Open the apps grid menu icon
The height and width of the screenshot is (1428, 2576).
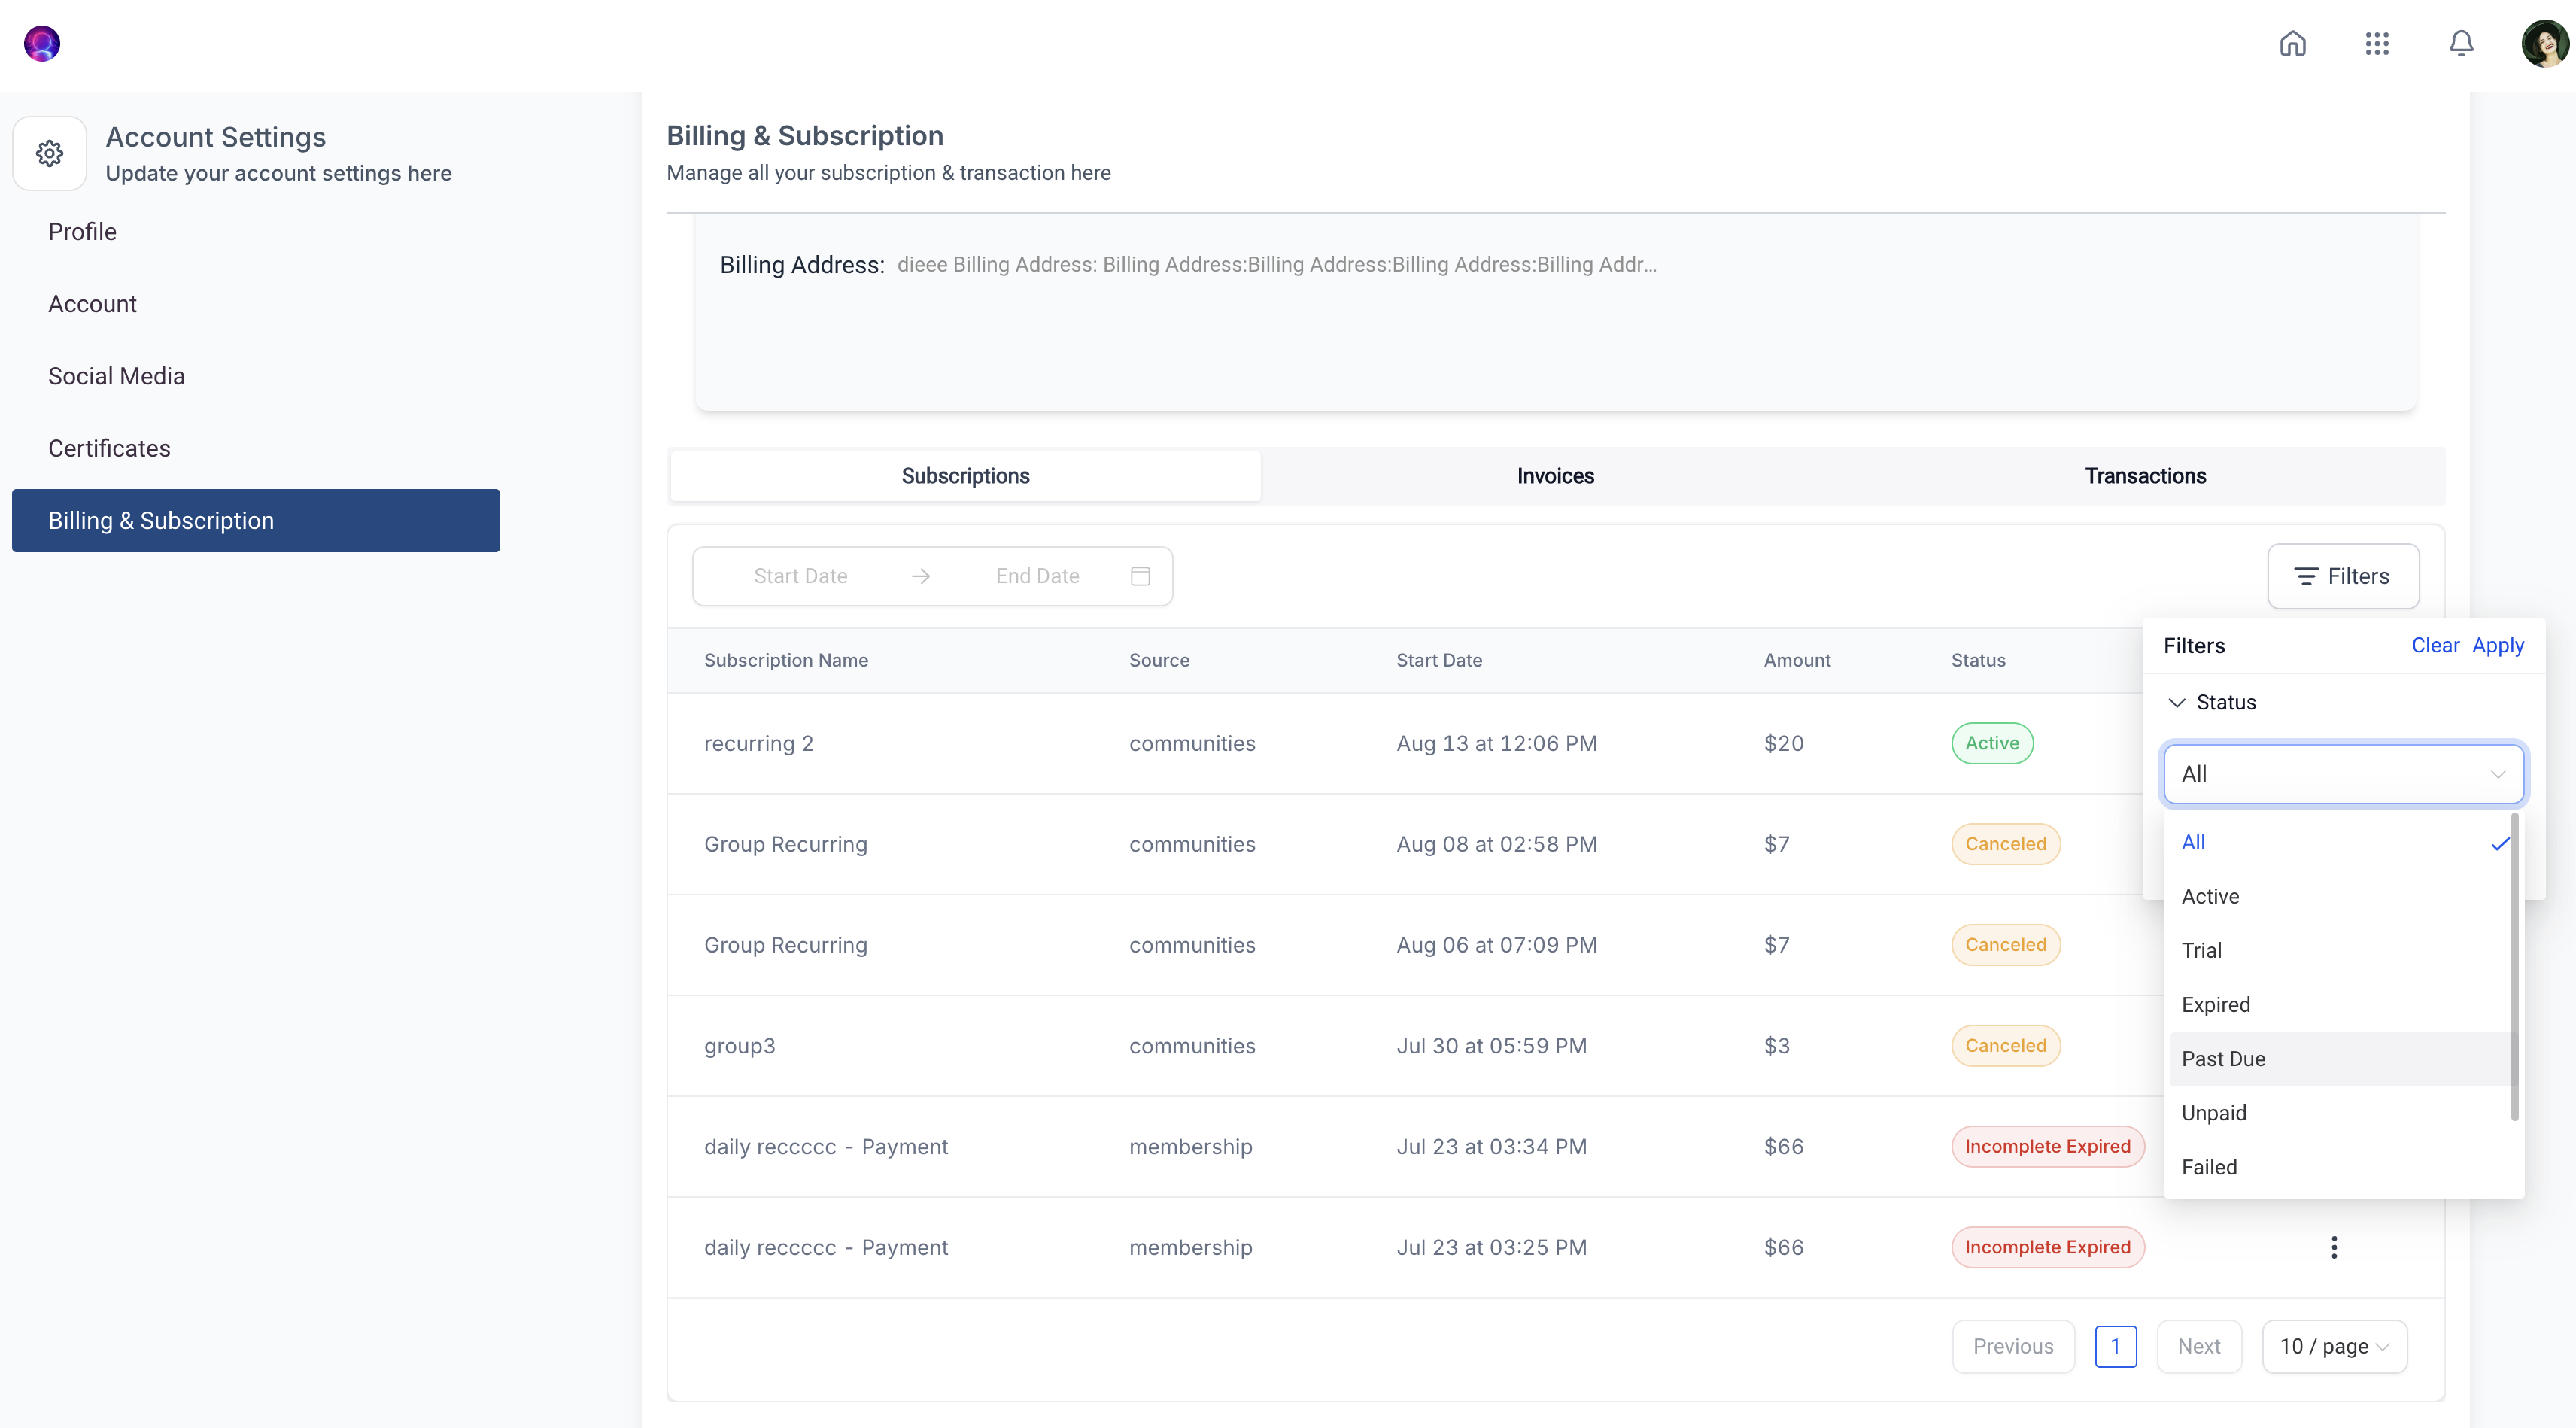click(2377, 44)
